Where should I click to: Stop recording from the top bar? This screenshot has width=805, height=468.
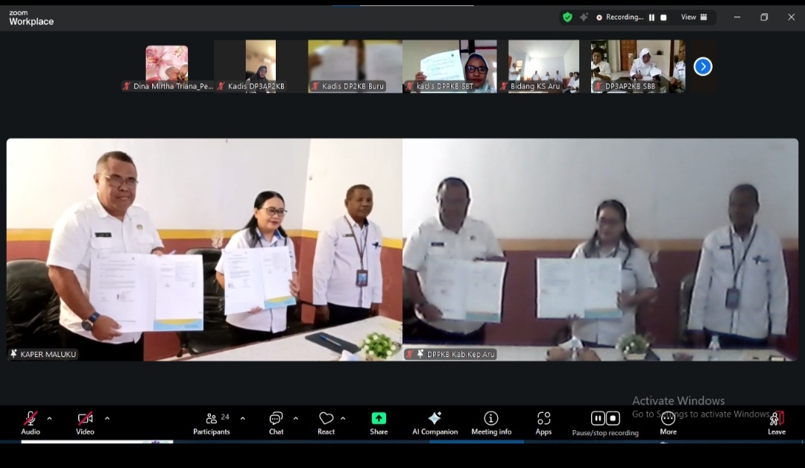pyautogui.click(x=663, y=17)
